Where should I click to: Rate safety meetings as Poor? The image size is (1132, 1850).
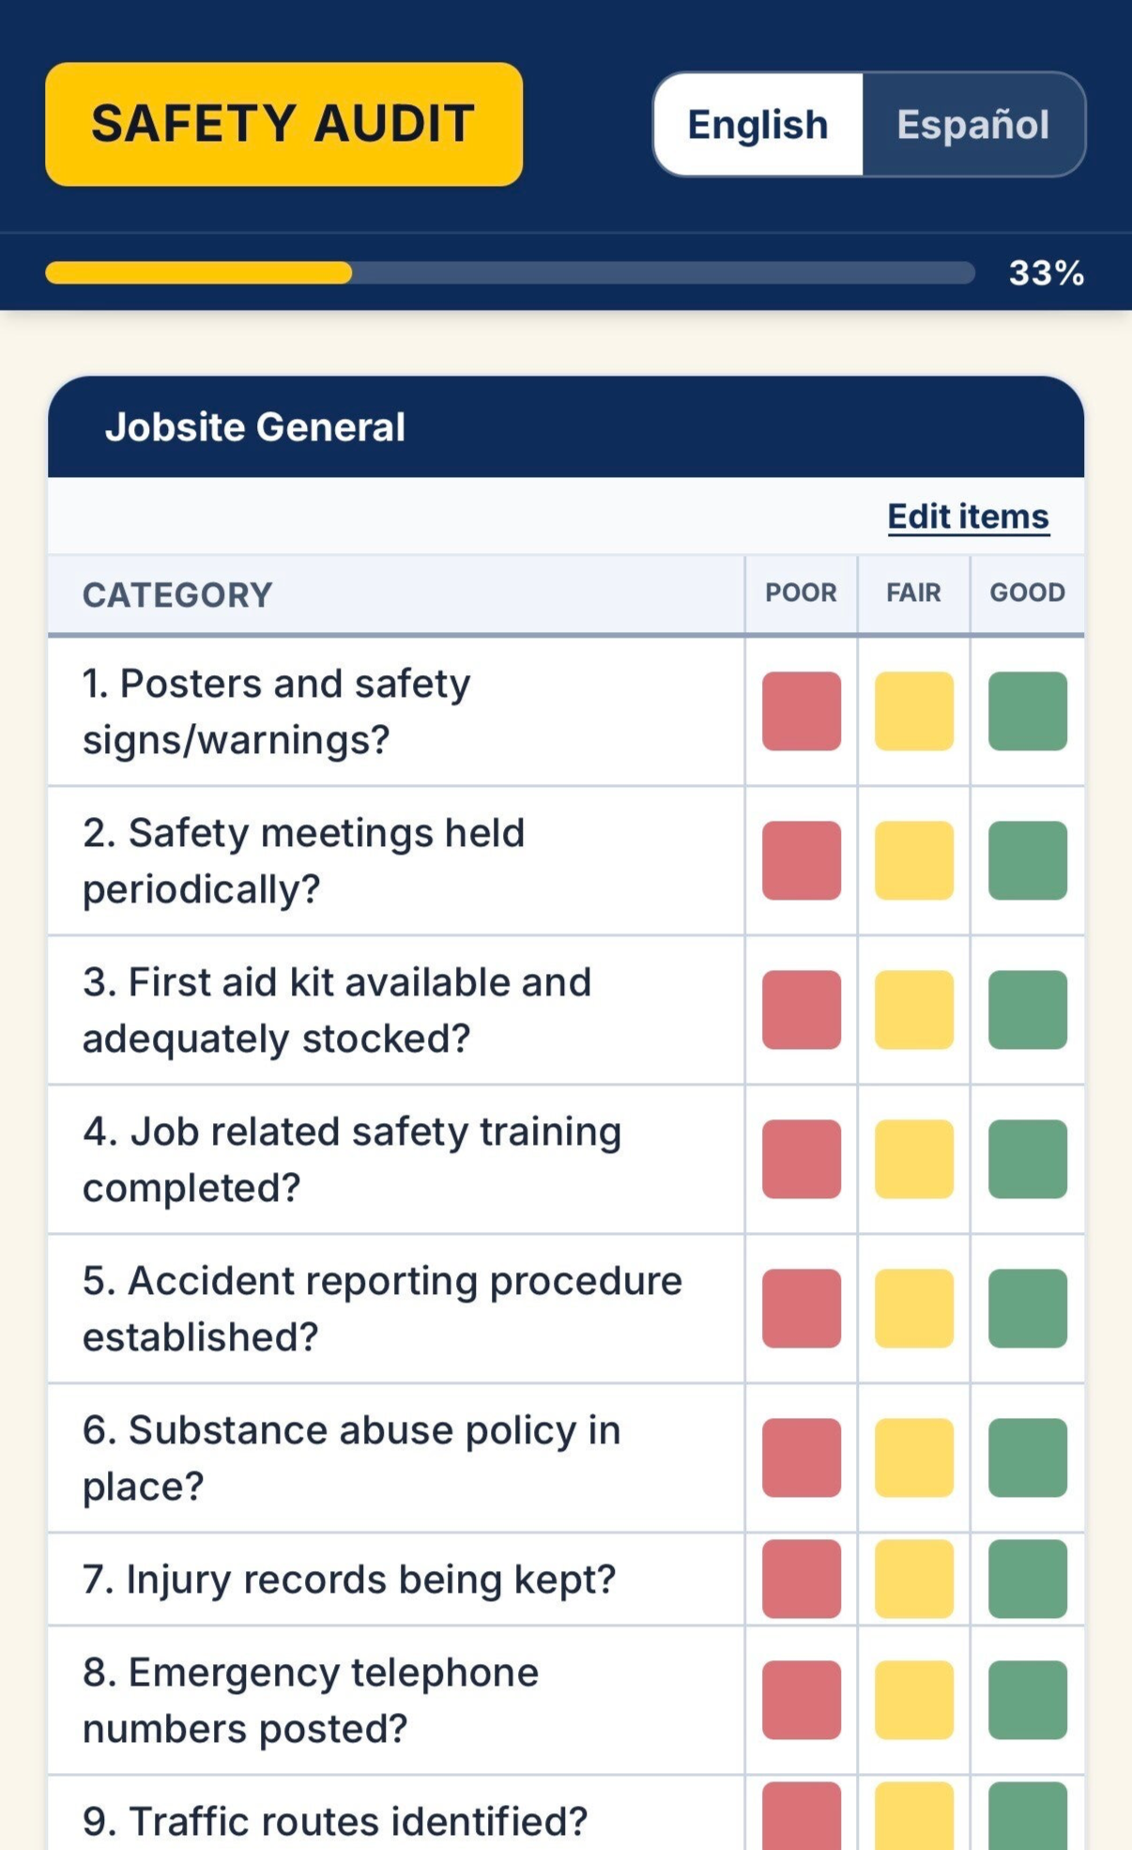click(802, 860)
